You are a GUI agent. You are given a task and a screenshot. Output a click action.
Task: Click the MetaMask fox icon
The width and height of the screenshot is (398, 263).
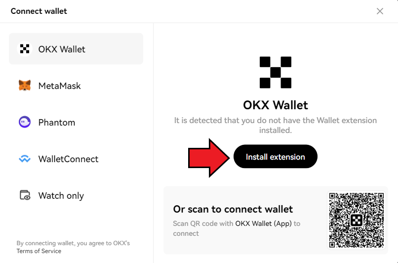click(x=25, y=86)
